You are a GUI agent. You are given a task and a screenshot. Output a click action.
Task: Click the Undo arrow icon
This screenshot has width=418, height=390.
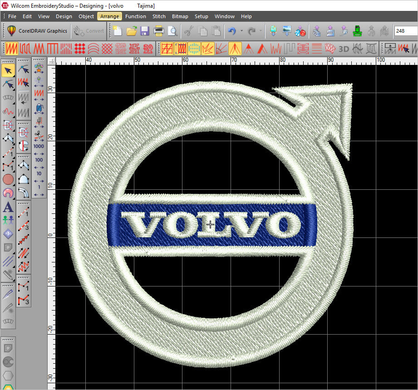click(x=232, y=31)
